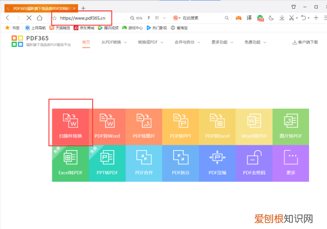Screen dimensions: 327x229
Task: Open the 腾讯视频 bookmark
Action: coord(108,28)
